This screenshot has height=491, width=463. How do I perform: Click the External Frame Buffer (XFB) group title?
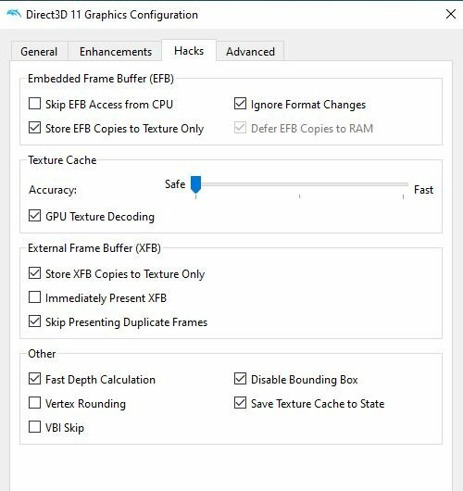click(x=94, y=248)
